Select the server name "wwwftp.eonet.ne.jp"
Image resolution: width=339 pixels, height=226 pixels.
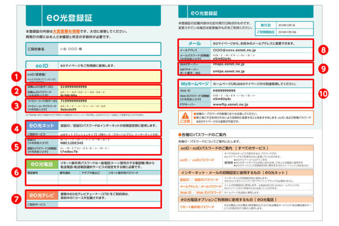pos(231,104)
